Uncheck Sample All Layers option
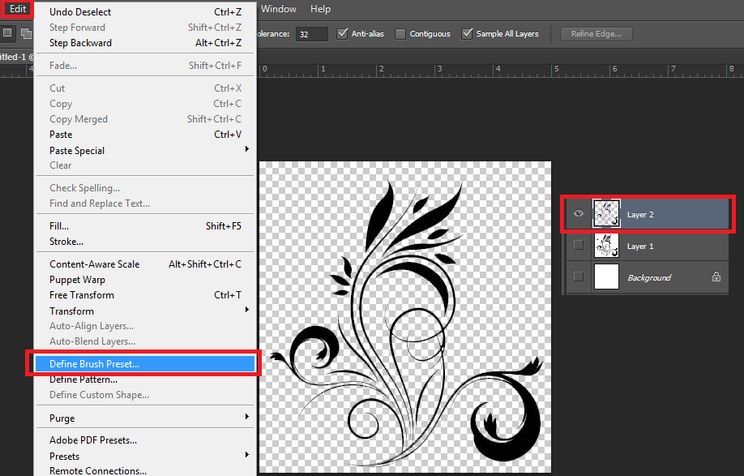 (x=467, y=34)
